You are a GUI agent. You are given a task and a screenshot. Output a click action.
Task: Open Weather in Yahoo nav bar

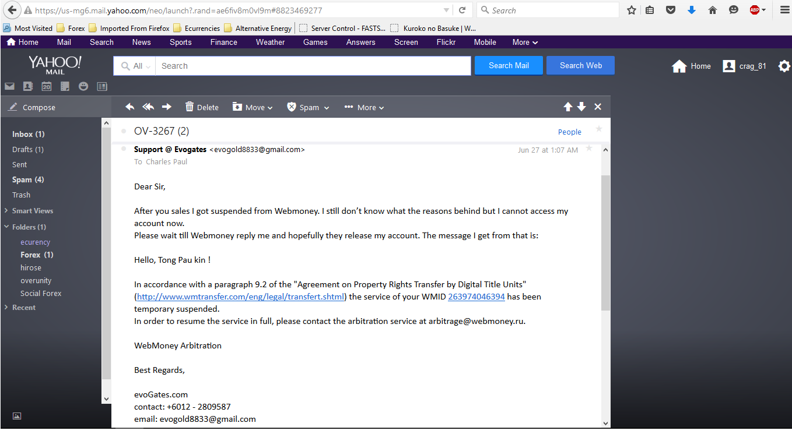(x=271, y=42)
